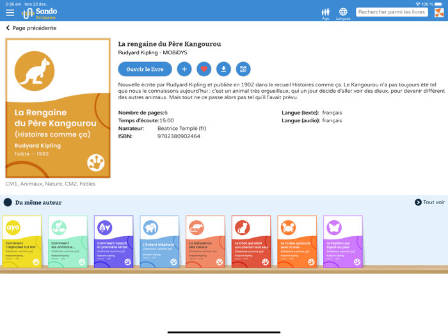Click Tout voir link
The height and width of the screenshot is (336, 448).
pos(434,202)
